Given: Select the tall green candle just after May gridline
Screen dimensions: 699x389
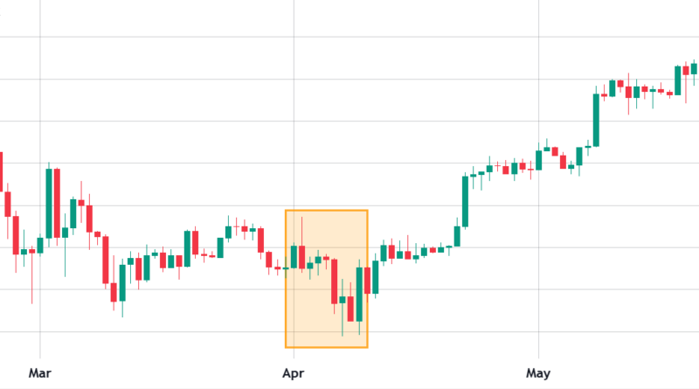Looking at the screenshot, I should [596, 120].
